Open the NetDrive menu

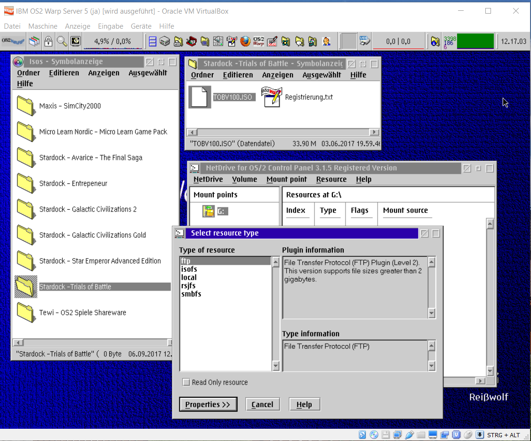point(208,179)
